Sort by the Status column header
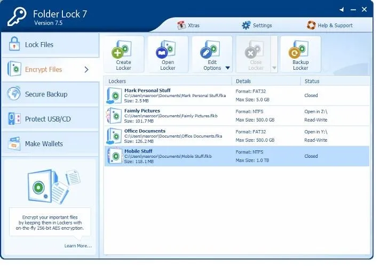The width and height of the screenshot is (380, 266). pyautogui.click(x=335, y=82)
